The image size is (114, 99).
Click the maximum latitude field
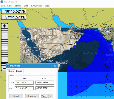pos(45,83)
